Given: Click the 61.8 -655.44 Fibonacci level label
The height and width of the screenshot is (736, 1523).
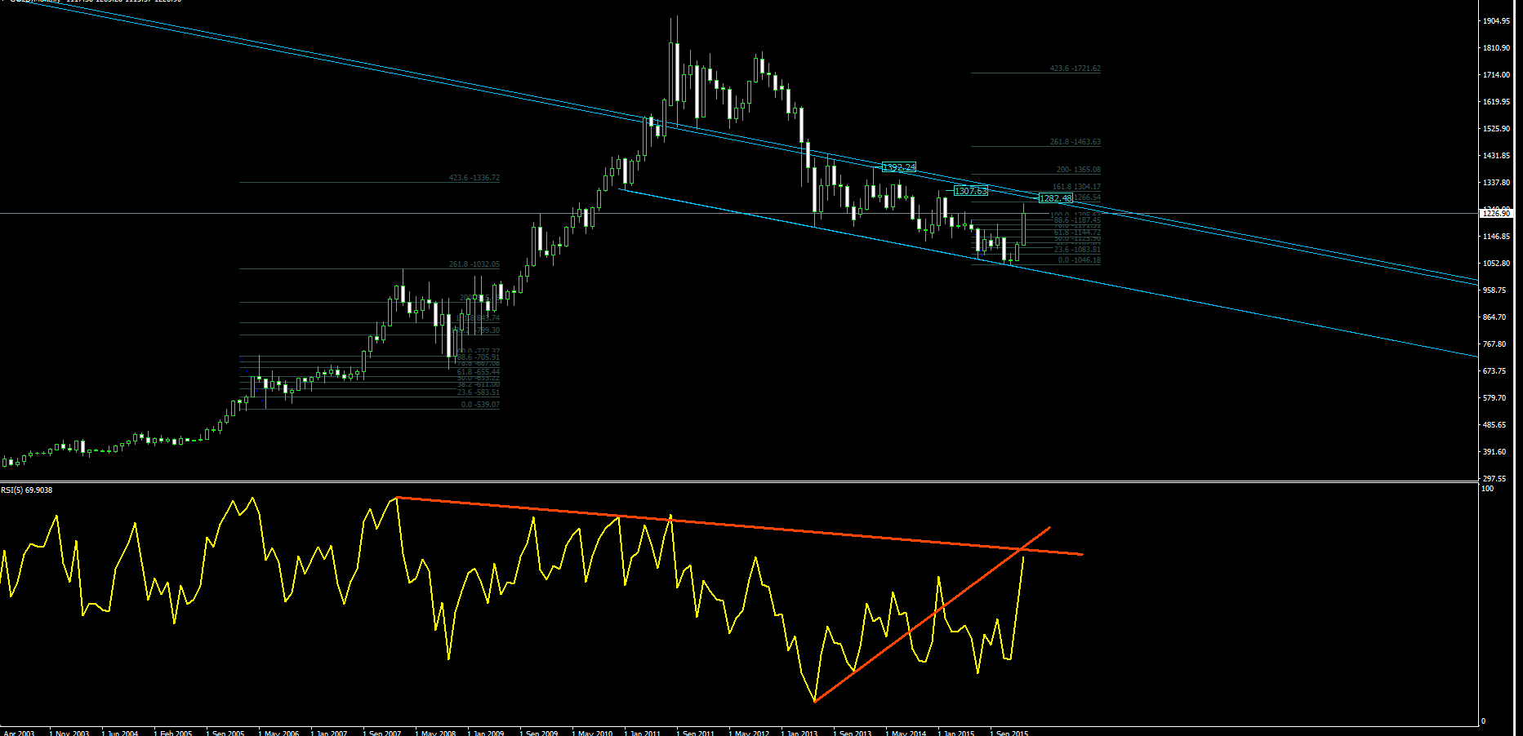Looking at the screenshot, I should tap(478, 372).
